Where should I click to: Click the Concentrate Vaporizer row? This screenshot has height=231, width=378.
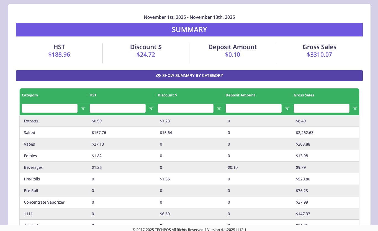tap(44, 202)
